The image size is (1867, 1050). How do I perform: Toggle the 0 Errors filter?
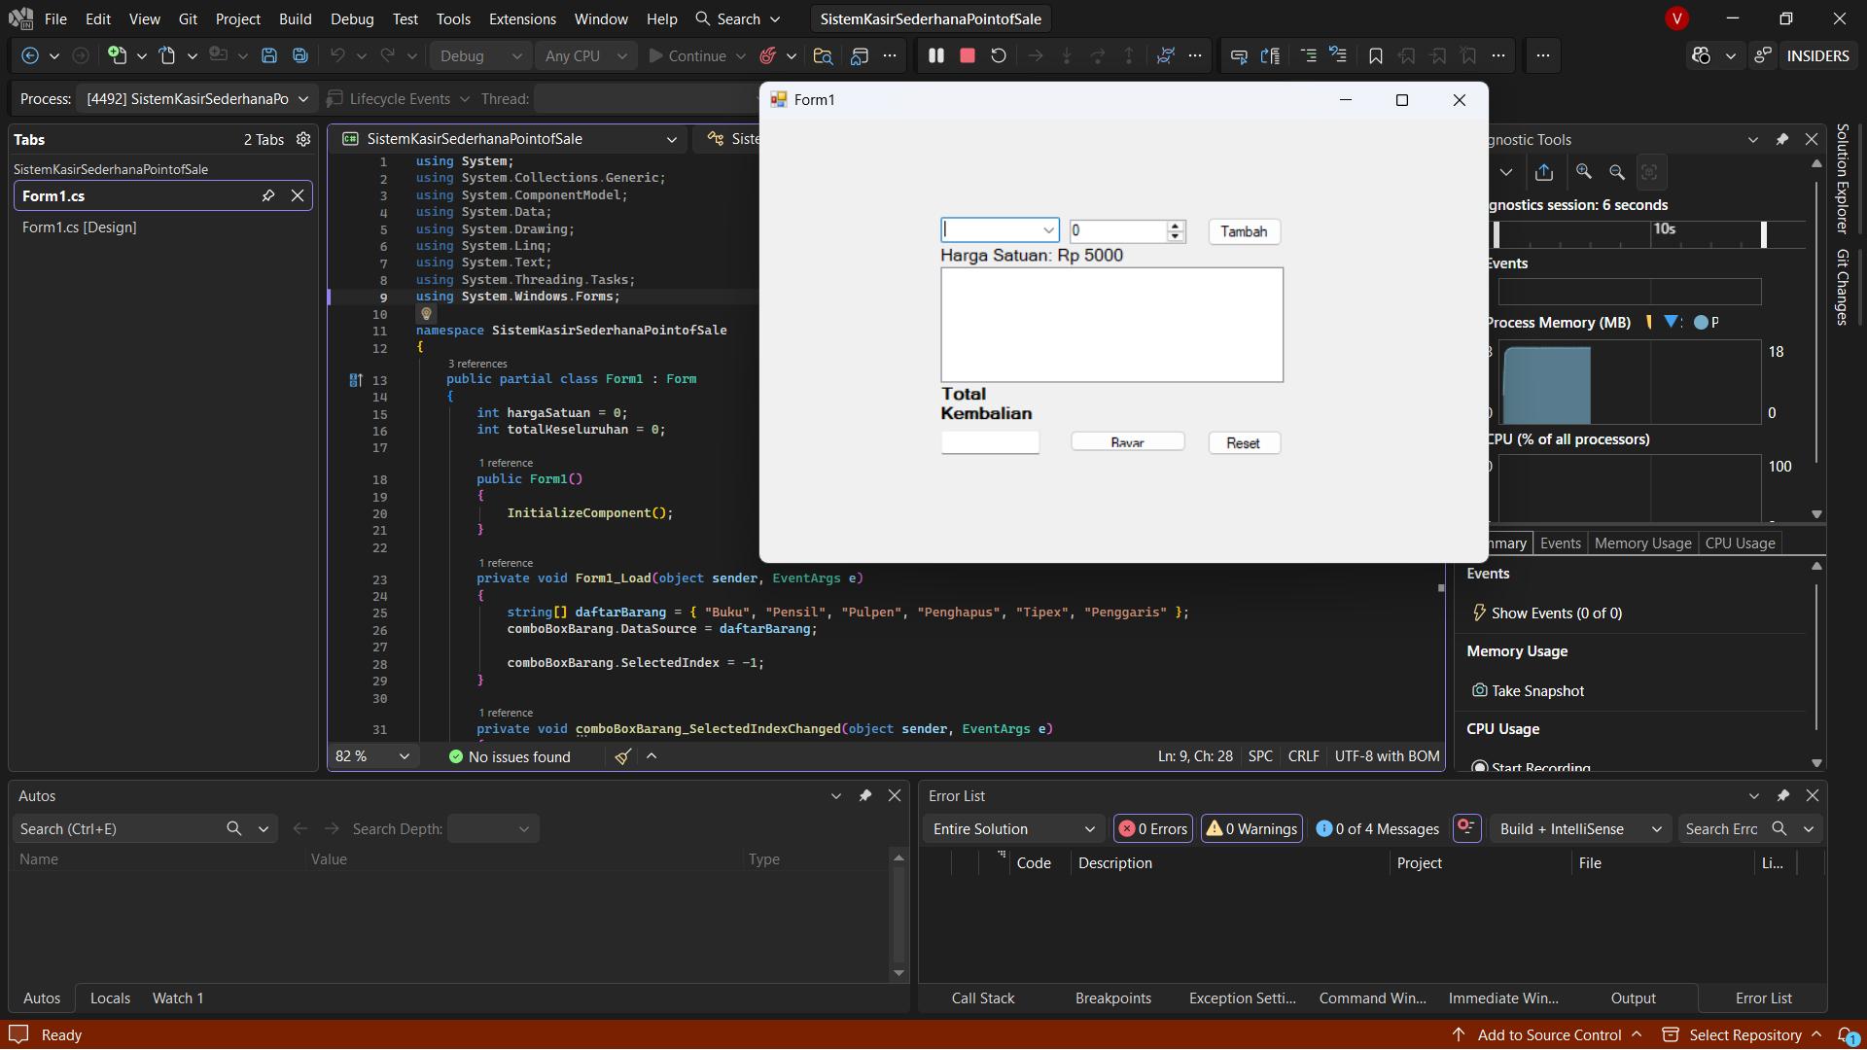(1153, 829)
